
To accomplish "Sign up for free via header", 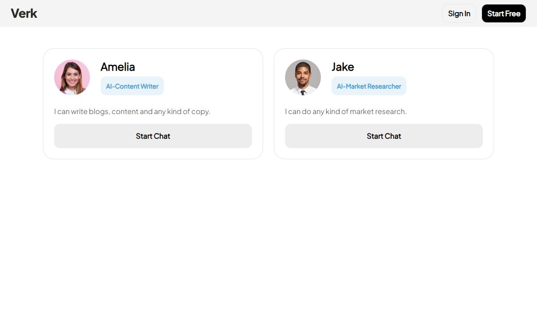I will pyautogui.click(x=504, y=13).
